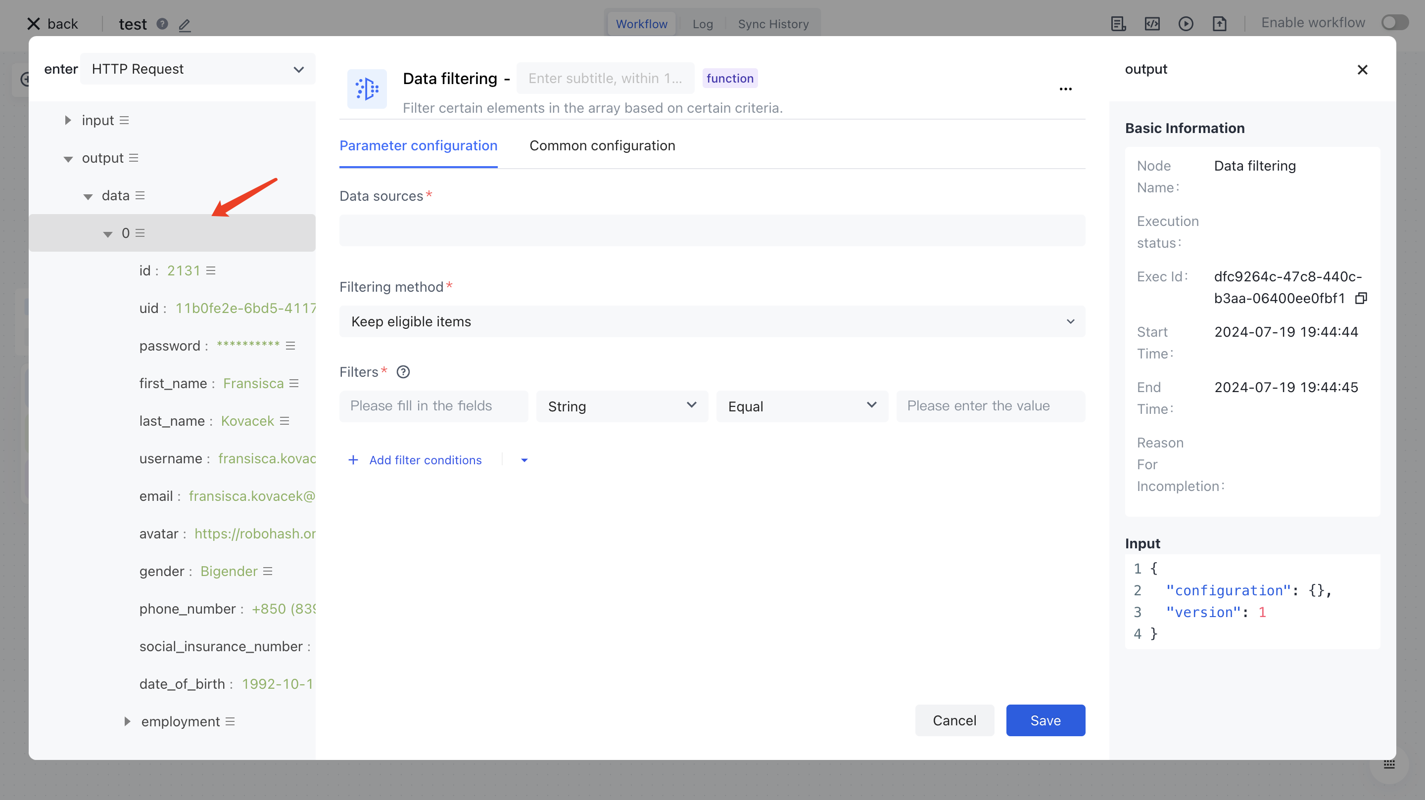
Task: Open the three-dot more options menu
Action: pyautogui.click(x=1065, y=89)
